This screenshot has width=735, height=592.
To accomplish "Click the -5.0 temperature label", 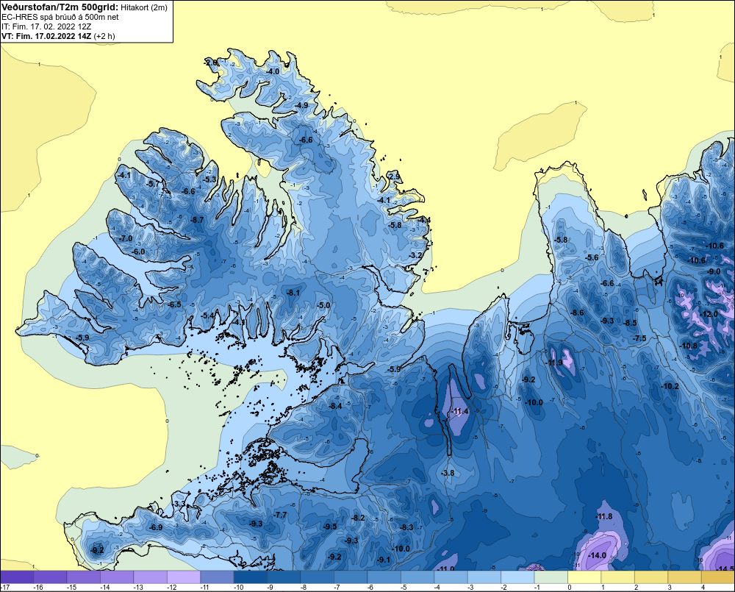I will pyautogui.click(x=323, y=305).
